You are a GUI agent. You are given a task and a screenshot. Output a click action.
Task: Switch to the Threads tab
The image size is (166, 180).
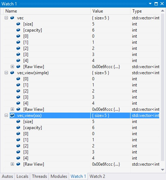point(39,176)
